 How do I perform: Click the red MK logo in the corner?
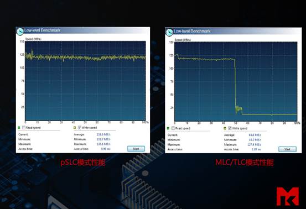tap(288, 196)
